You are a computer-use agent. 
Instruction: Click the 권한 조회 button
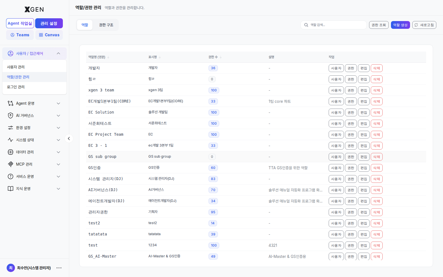pos(379,25)
